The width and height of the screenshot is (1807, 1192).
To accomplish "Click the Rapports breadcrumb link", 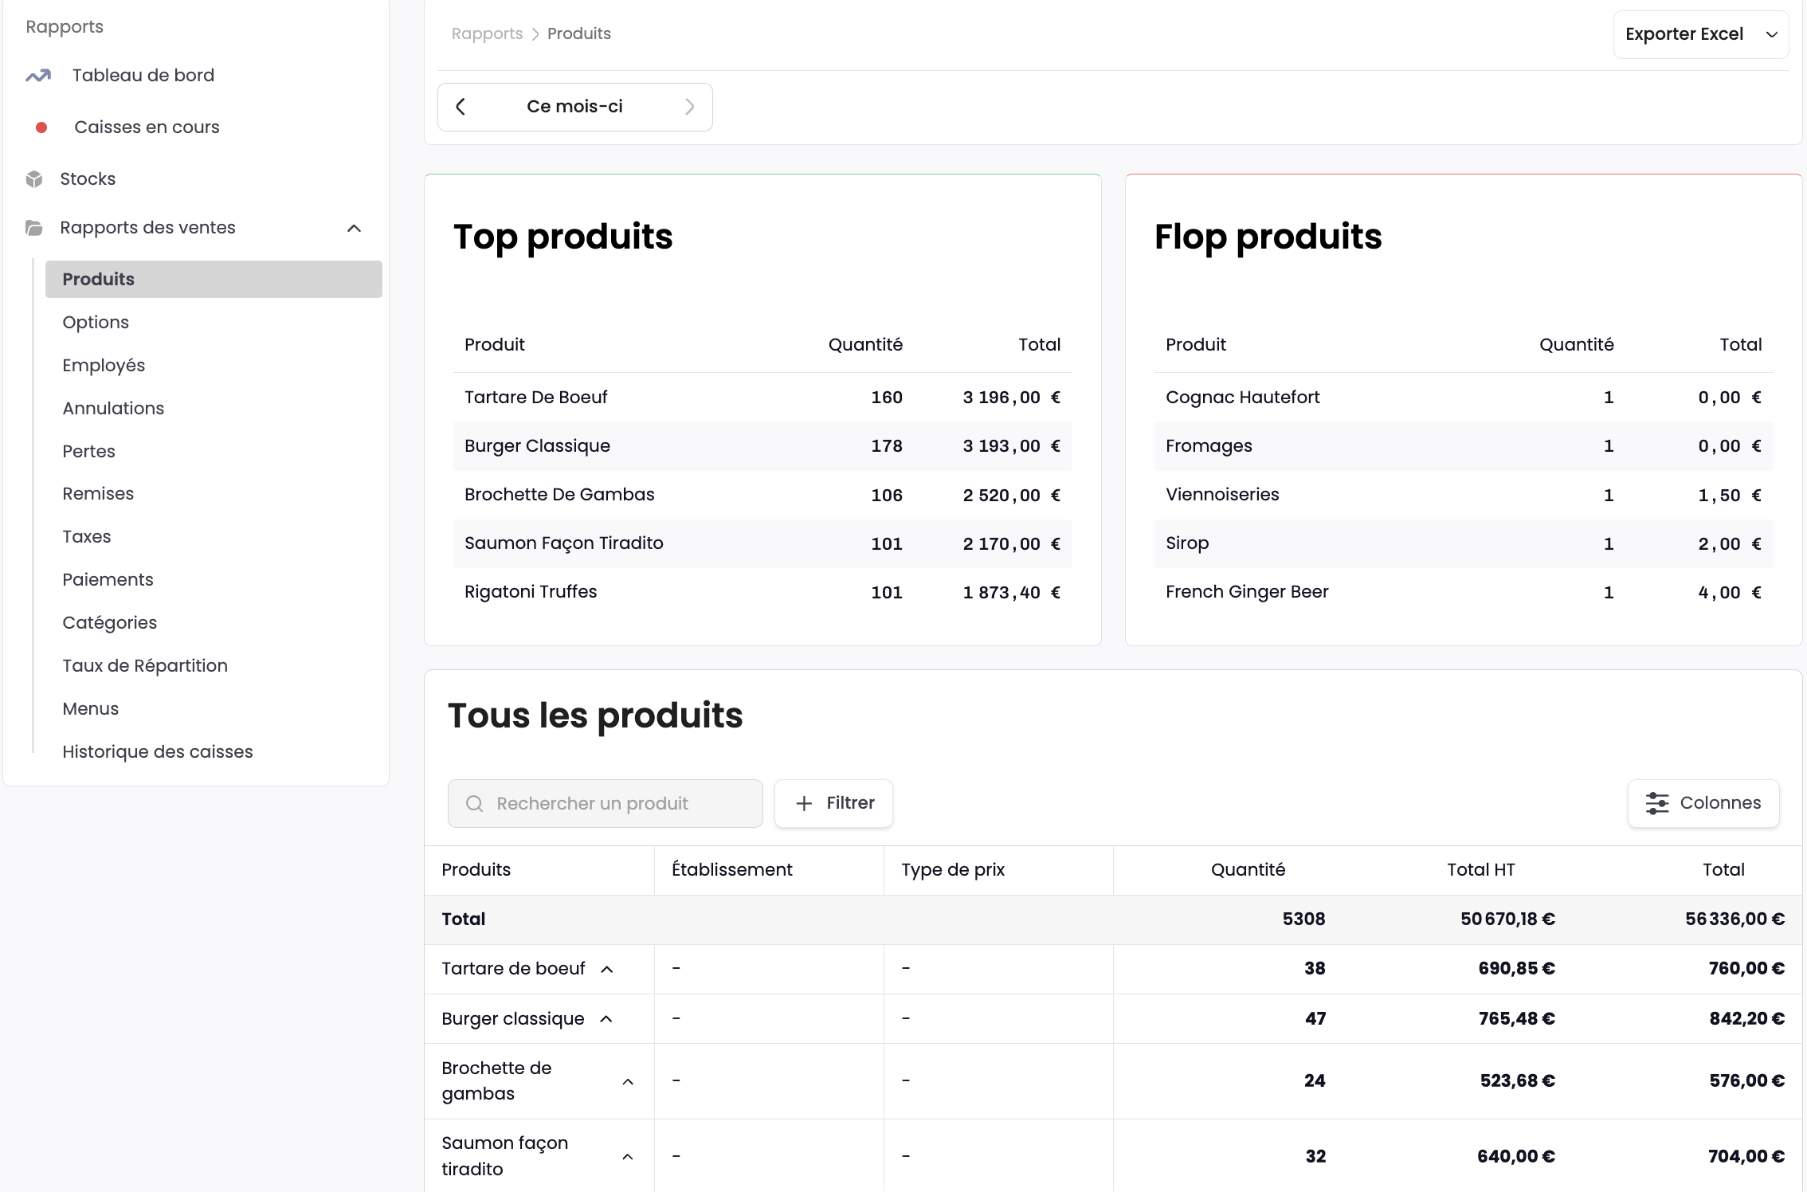I will coord(487,33).
